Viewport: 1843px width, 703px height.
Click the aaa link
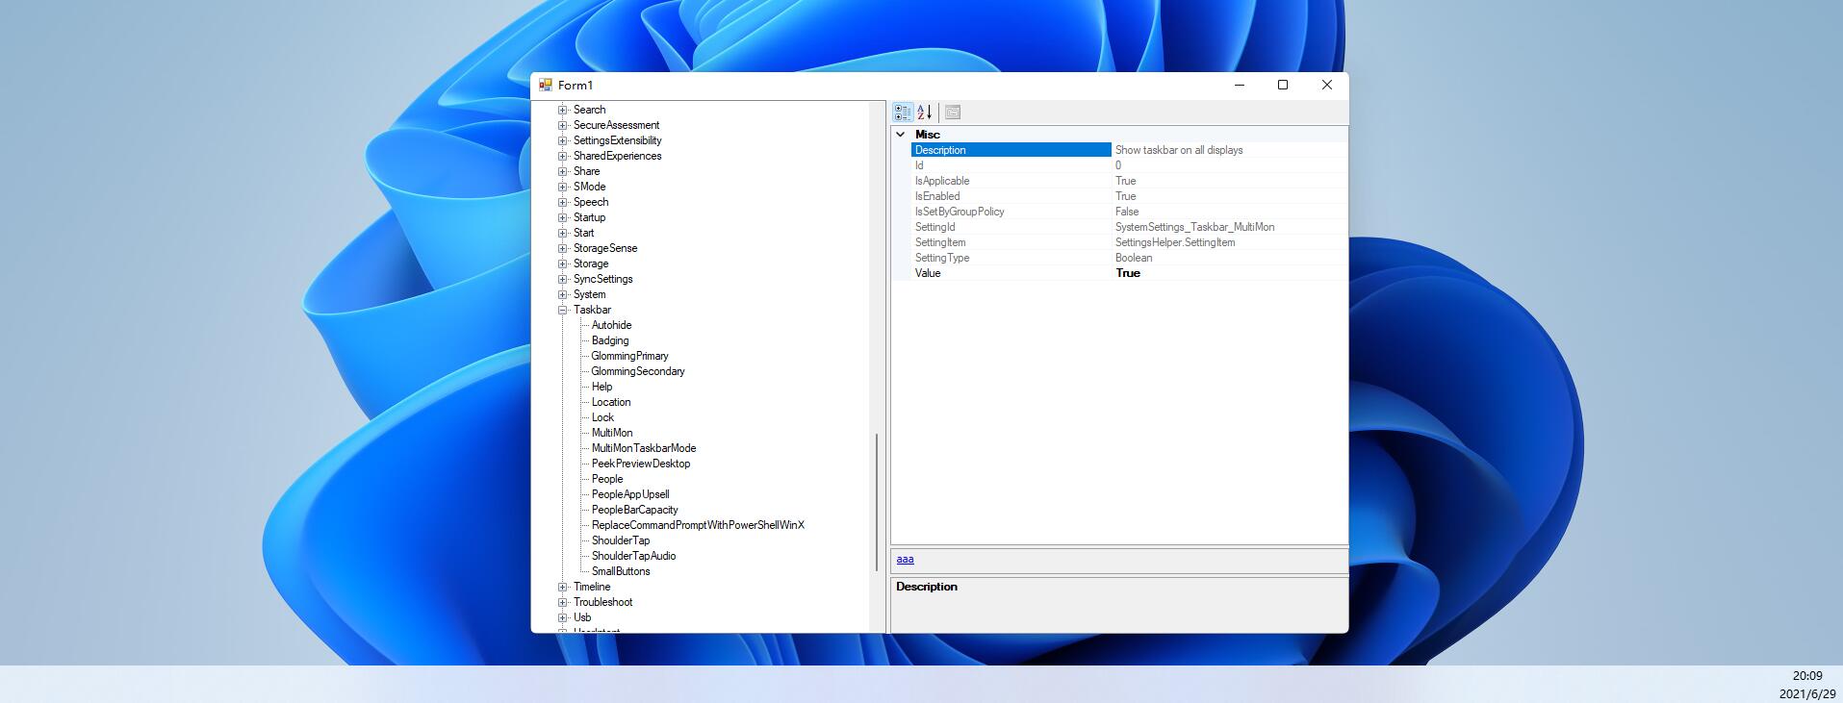point(905,560)
